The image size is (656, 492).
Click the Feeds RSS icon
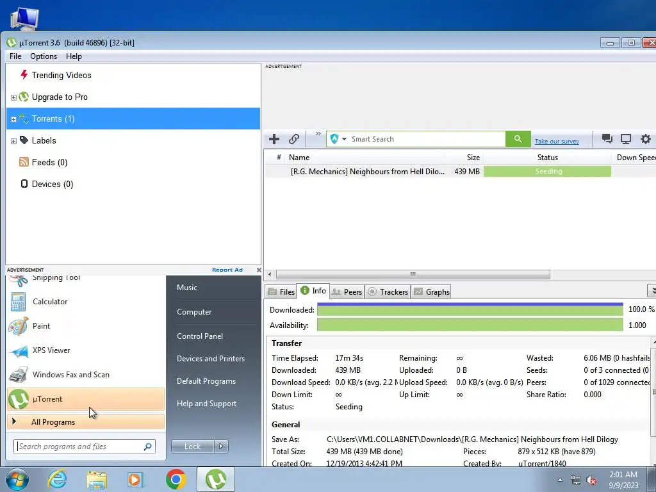click(24, 162)
